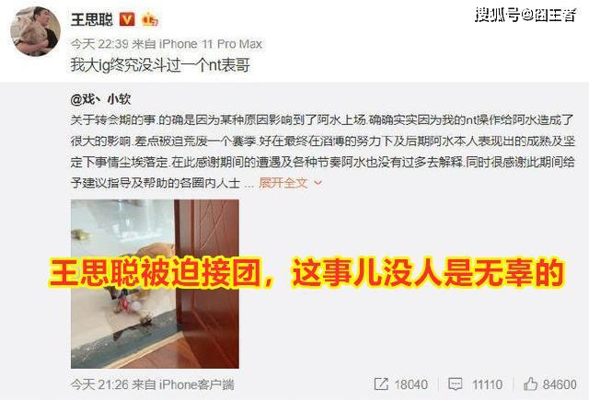Click the post text 我大ig终究没斗过一个nt表哥
Viewport: 589px width, 400px height.
tap(160, 65)
